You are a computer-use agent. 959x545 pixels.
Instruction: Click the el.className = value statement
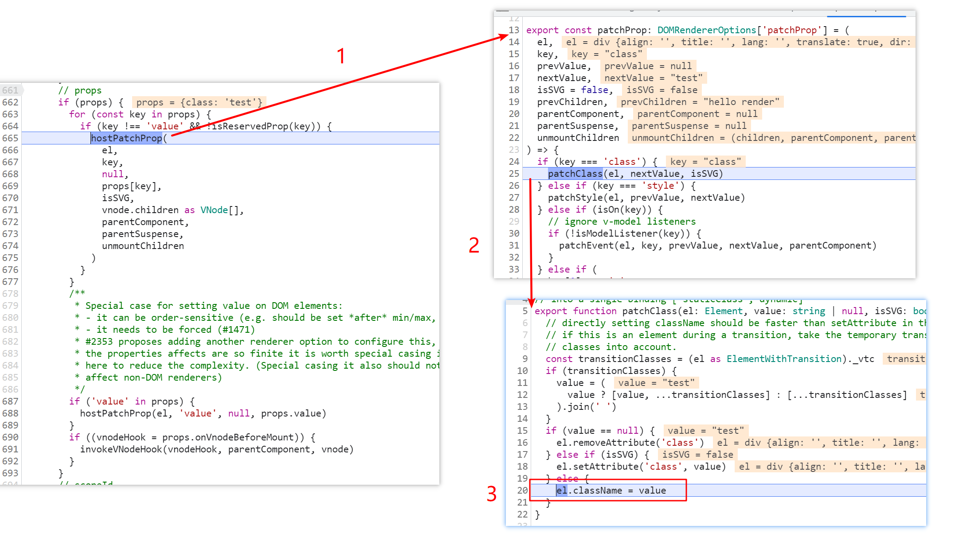(611, 490)
